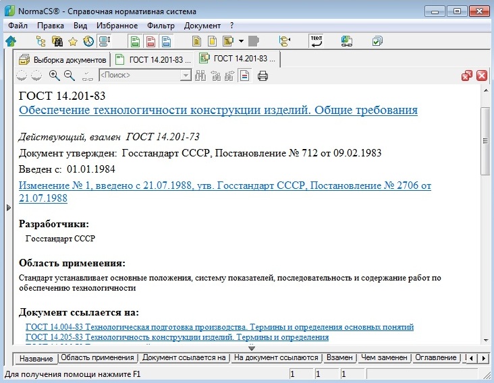Open link ГОСТ 14.205-83 Технологичность конструкции изделий
The width and height of the screenshot is (494, 383).
click(x=177, y=337)
